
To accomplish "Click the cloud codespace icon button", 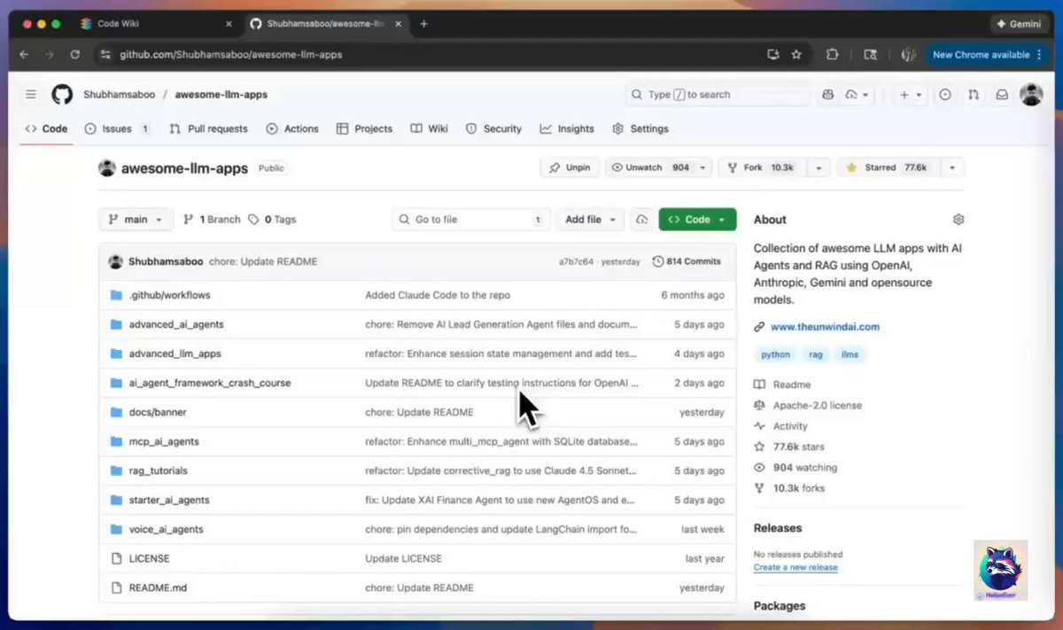I will point(641,219).
